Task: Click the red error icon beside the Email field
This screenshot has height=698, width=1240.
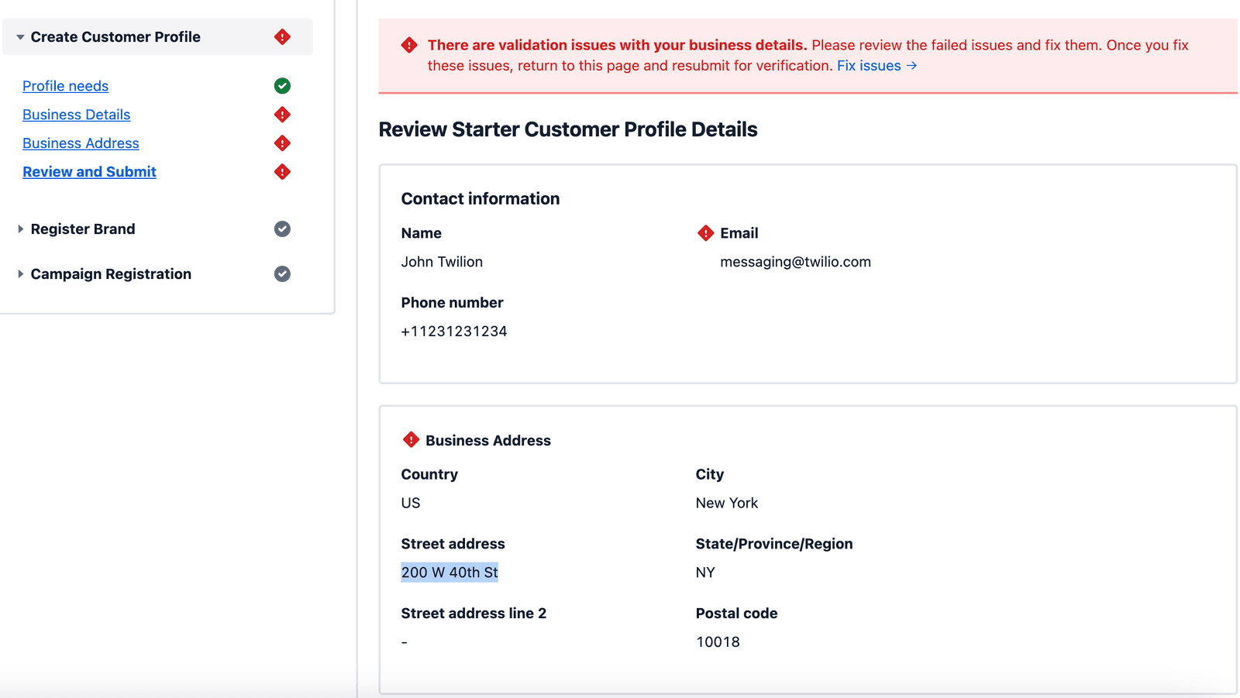Action: pos(705,232)
